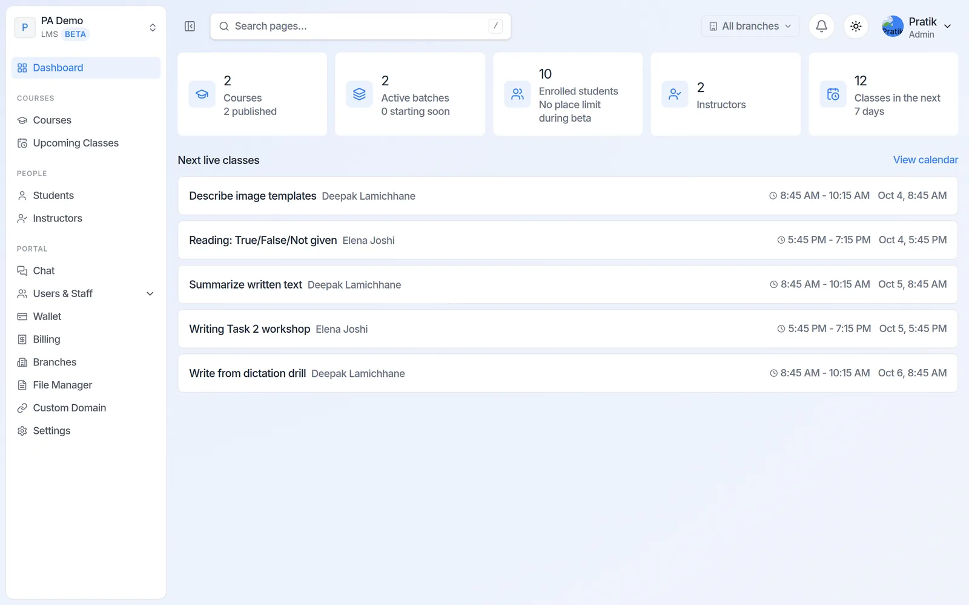
Task: Open Chat from the Portal section
Action: 86,270
